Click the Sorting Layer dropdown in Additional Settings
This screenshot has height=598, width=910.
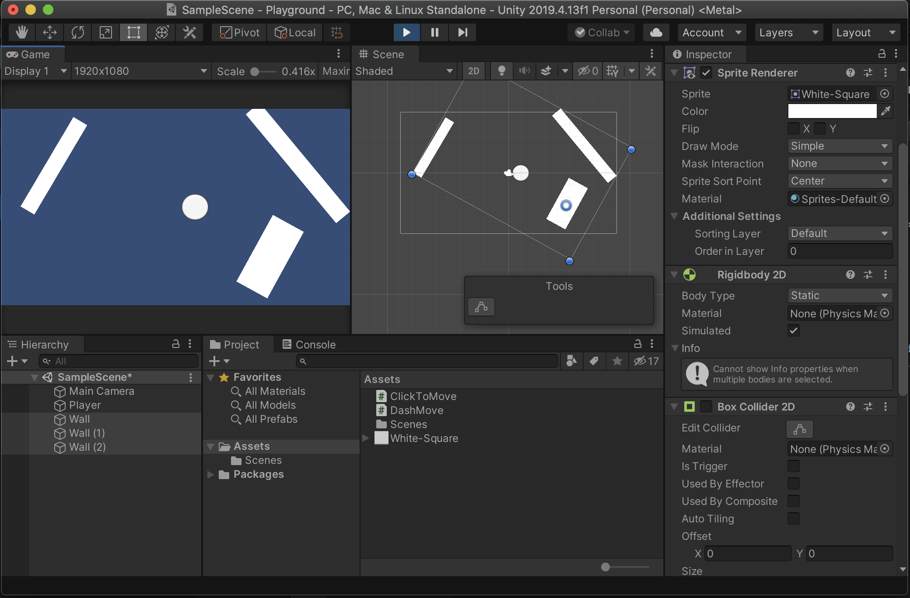[x=838, y=233]
